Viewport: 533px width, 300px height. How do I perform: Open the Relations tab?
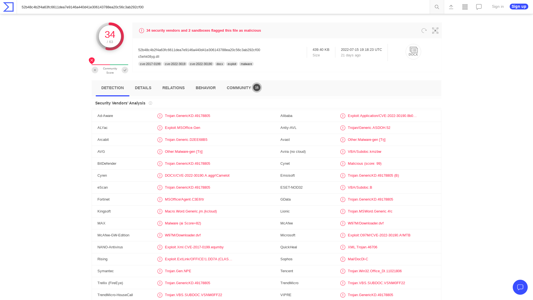pos(174,88)
